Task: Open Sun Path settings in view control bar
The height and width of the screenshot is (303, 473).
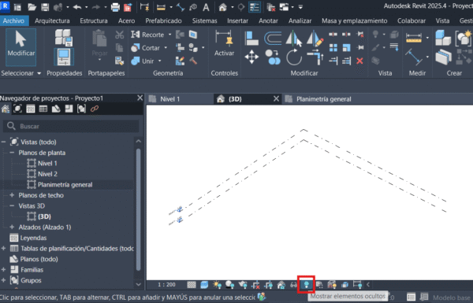Action: 218,285
